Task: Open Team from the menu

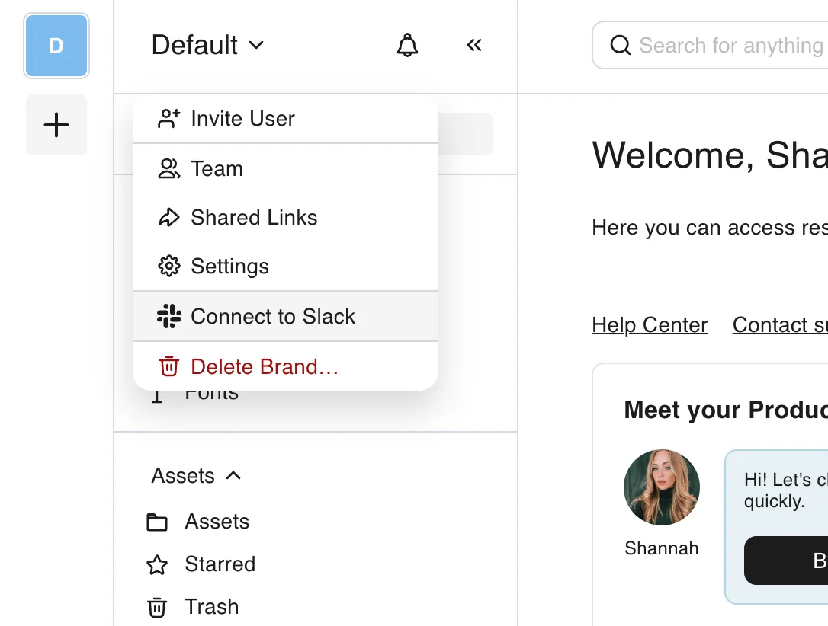Action: point(285,169)
